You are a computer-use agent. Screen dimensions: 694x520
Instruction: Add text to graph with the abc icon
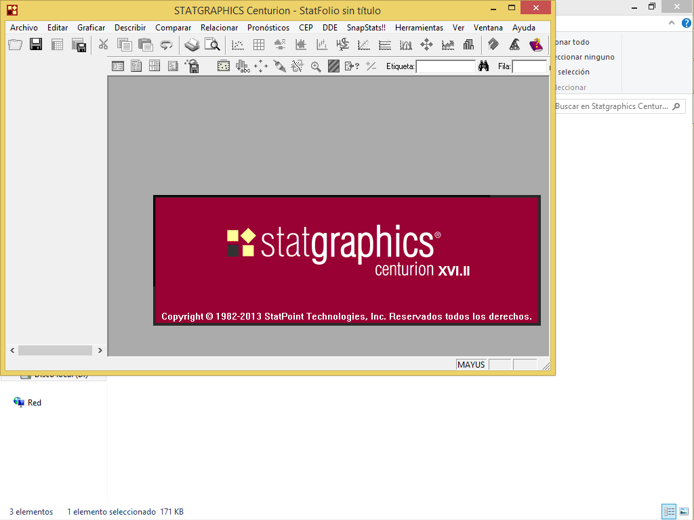tap(243, 67)
